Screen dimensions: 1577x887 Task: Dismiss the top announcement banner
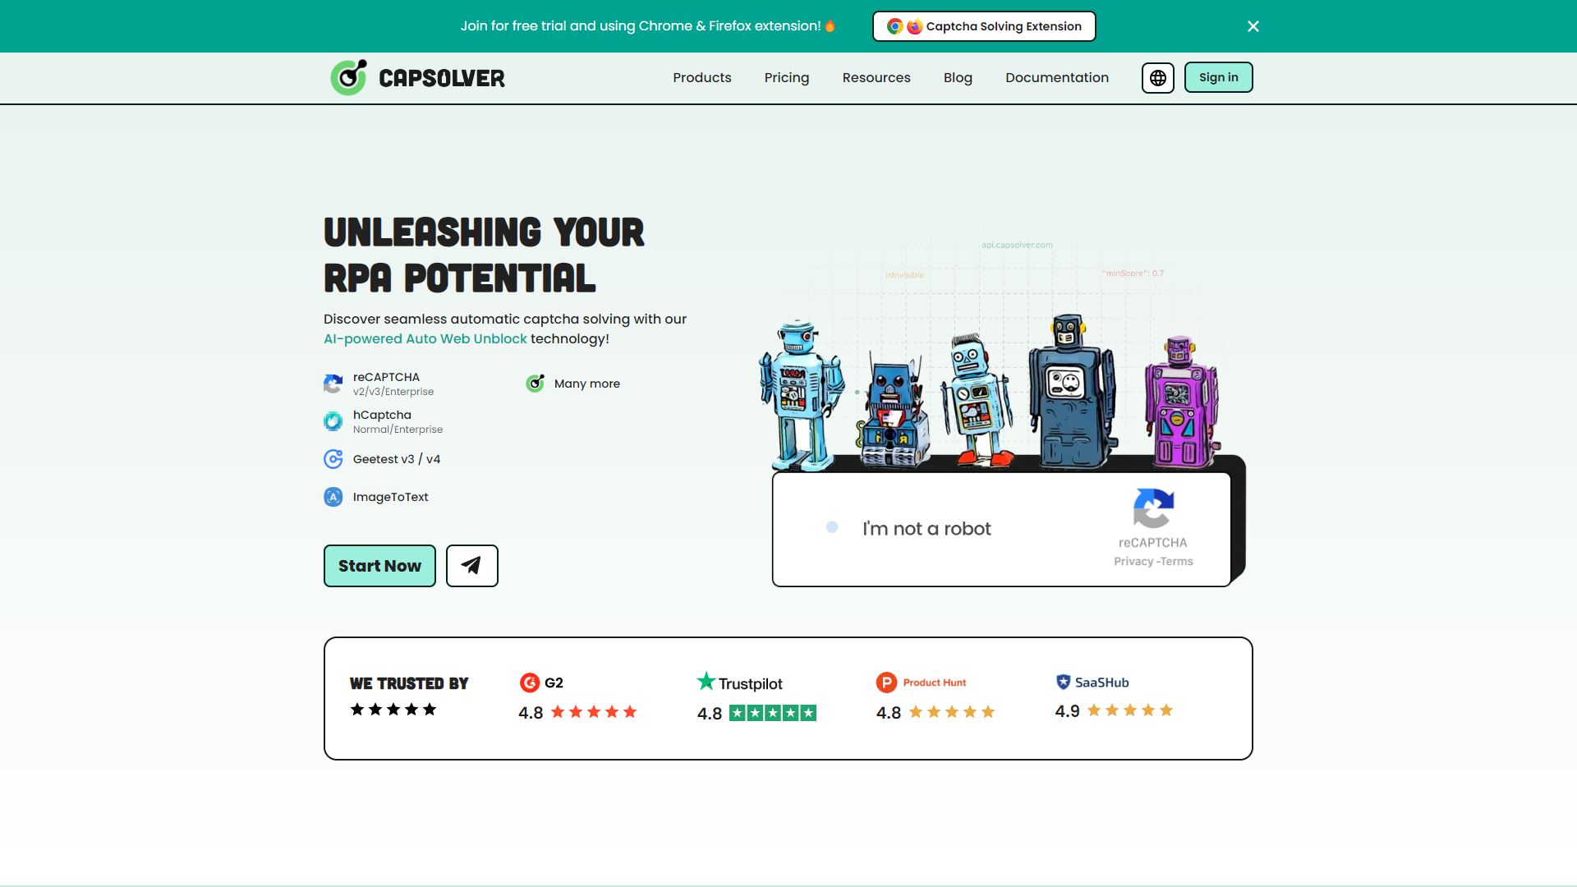pyautogui.click(x=1253, y=26)
